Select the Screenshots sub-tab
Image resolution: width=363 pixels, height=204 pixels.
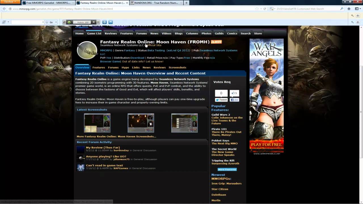coord(177,67)
